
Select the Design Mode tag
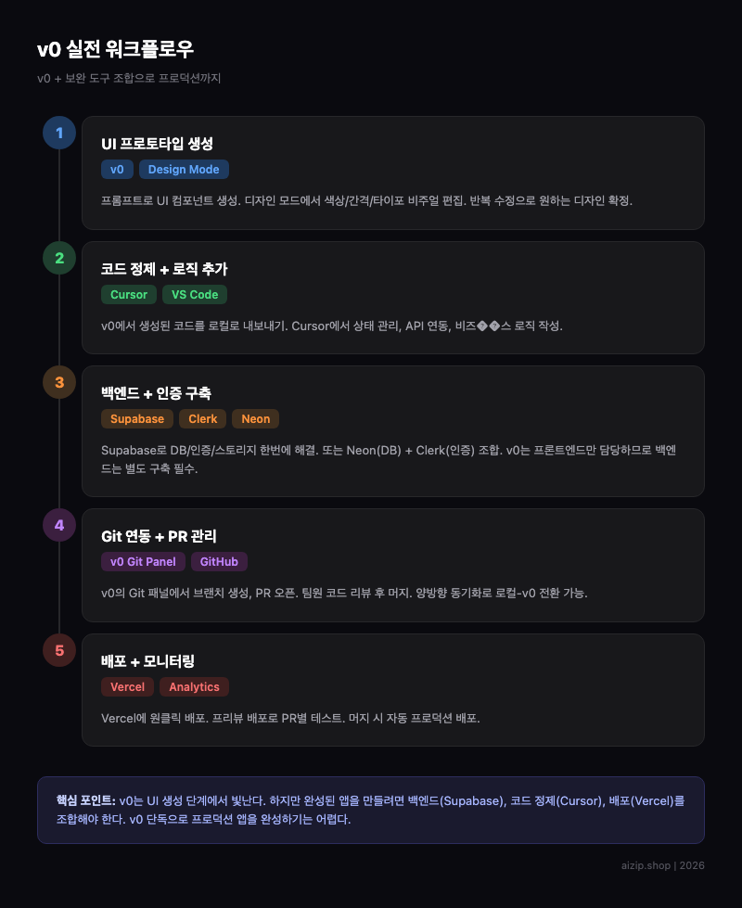(184, 170)
